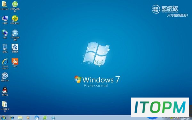Select the Internet Explorer desktop icon

point(5,64)
